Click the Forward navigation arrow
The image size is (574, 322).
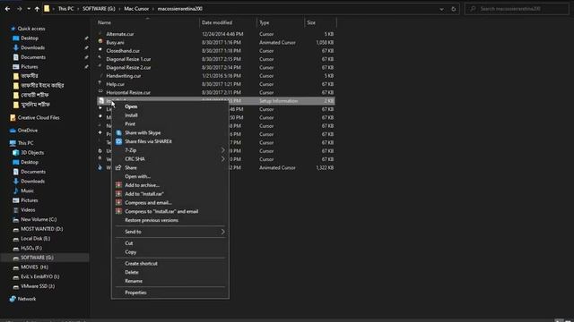(x=19, y=9)
